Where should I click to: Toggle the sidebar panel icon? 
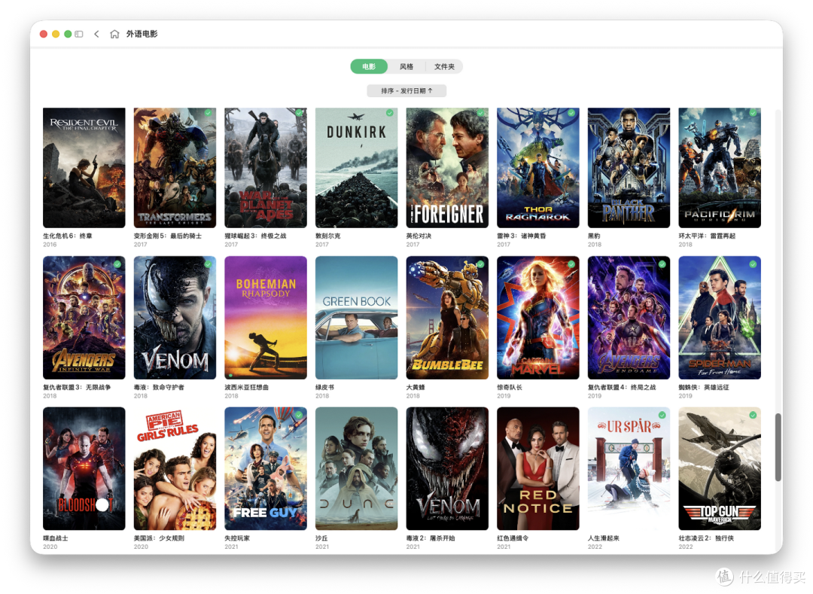79,34
